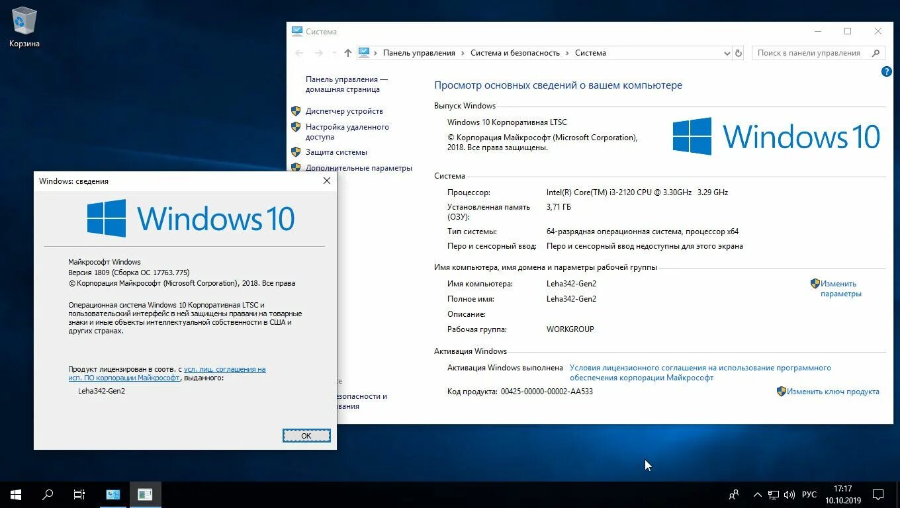Open Дополнительные параметры системы link
Viewport: 900px width, 508px height.
click(x=359, y=168)
